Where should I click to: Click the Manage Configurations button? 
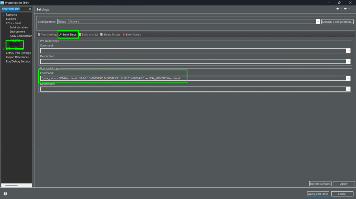coord(337,22)
